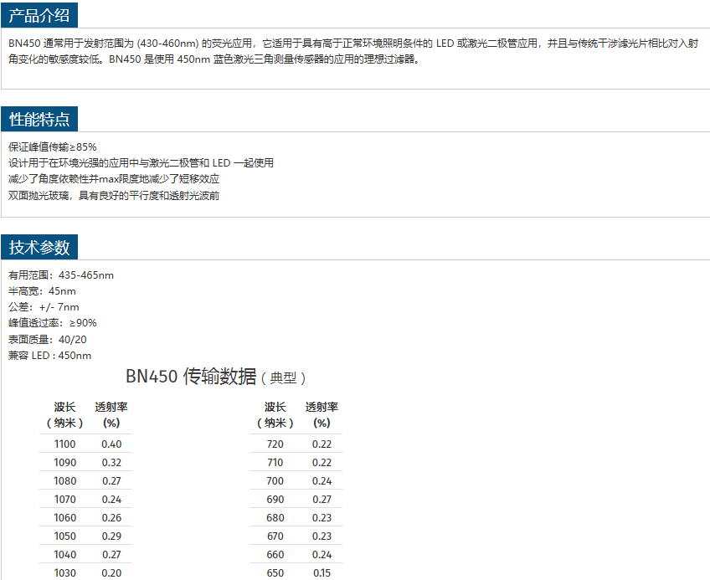
Task: Click the 保证峰值传输≥85% feature line
Action: (53, 146)
